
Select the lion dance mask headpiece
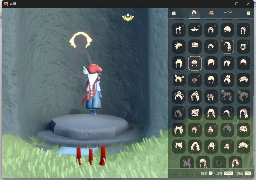[195, 113]
